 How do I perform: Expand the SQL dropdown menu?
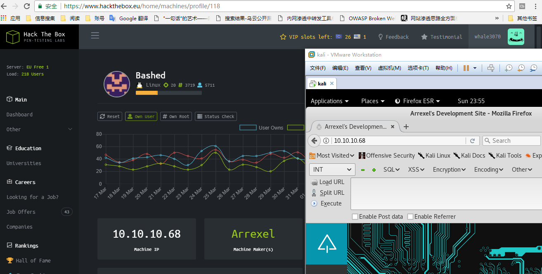pos(391,170)
